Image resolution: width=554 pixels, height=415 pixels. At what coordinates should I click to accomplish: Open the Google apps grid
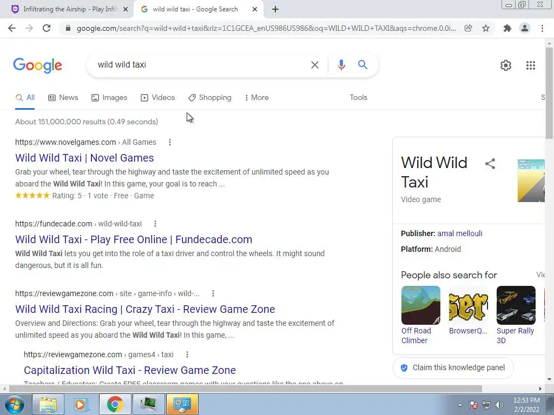(x=530, y=65)
